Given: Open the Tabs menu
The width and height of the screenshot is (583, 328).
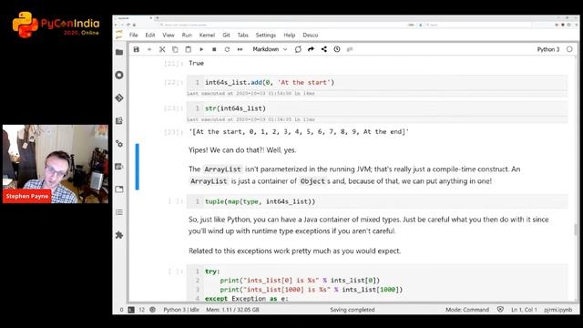Looking at the screenshot, I should (x=243, y=35).
